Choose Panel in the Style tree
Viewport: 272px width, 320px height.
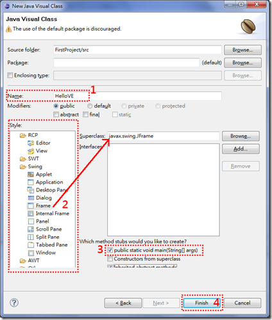42,221
